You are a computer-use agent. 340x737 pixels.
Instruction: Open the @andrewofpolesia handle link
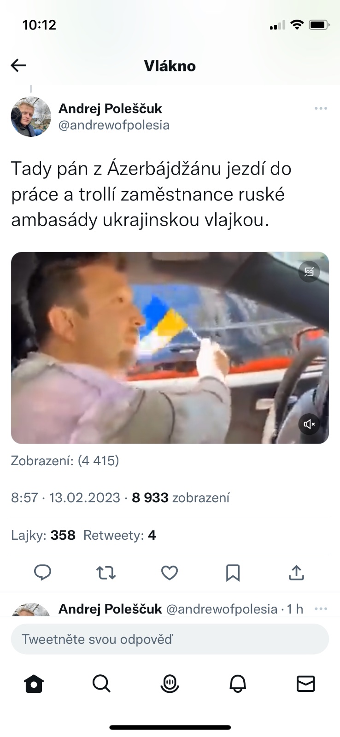point(114,125)
